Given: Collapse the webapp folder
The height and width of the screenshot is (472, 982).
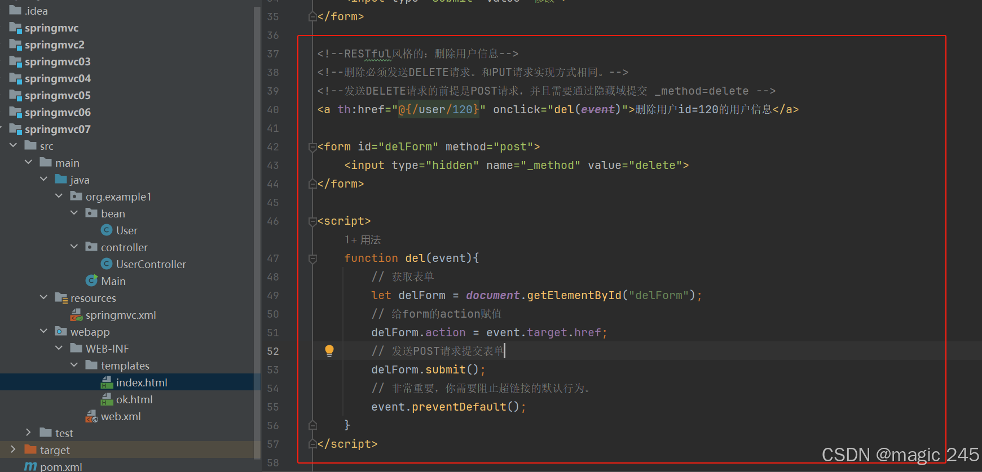Looking at the screenshot, I should click(43, 331).
